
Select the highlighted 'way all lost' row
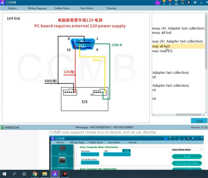pos(178,46)
